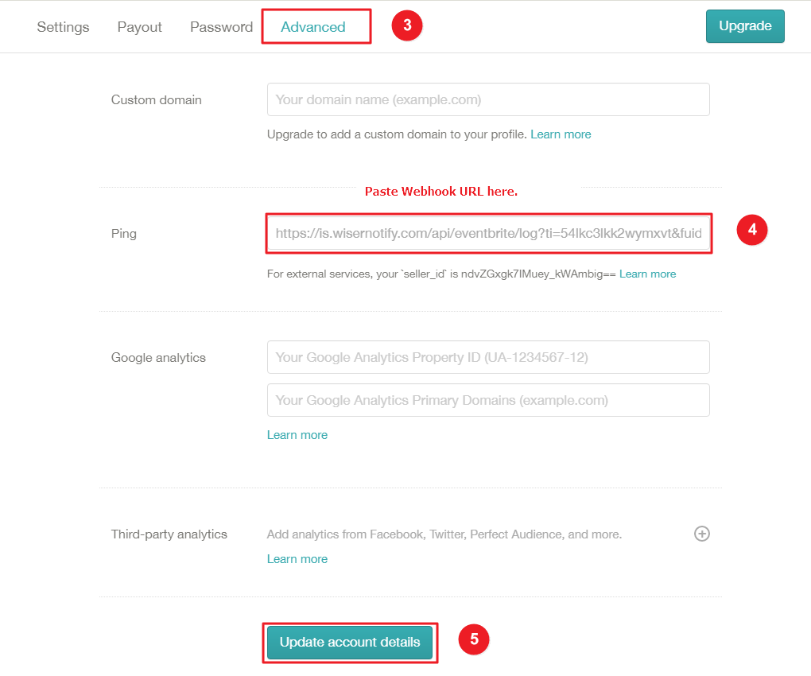Click Google Analytics Primary Domains field
Screen dimensions: 811x676
[488, 400]
